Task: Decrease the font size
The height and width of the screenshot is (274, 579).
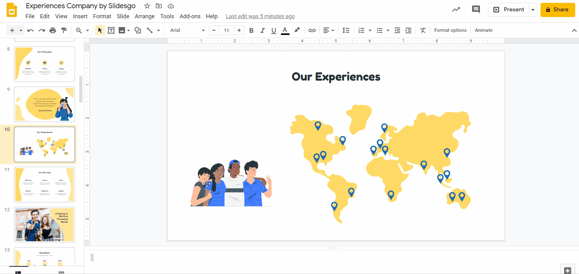Action: point(214,30)
